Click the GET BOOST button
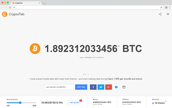The width and height of the screenshot is (172, 108). [74, 103]
